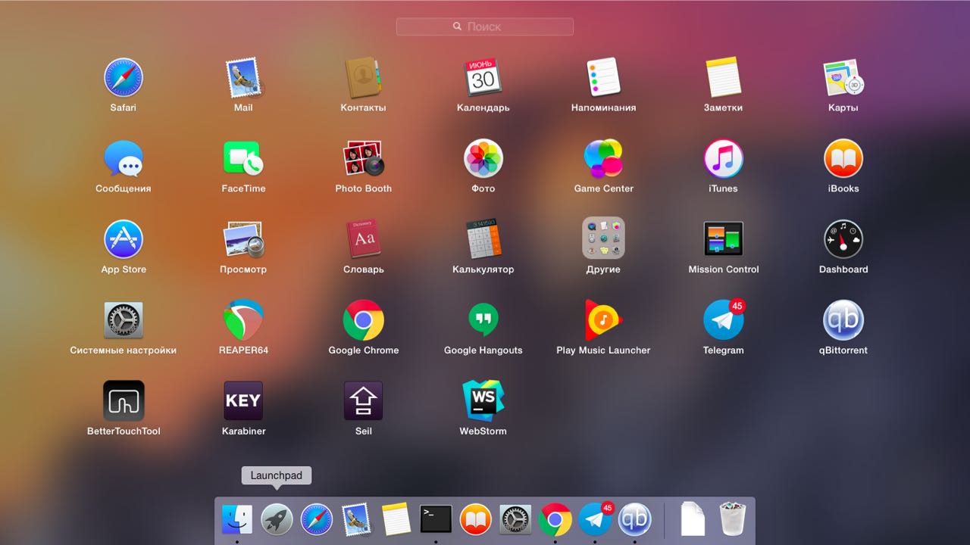This screenshot has height=545, width=970.
Task: Start FaceTime
Action: point(243,159)
